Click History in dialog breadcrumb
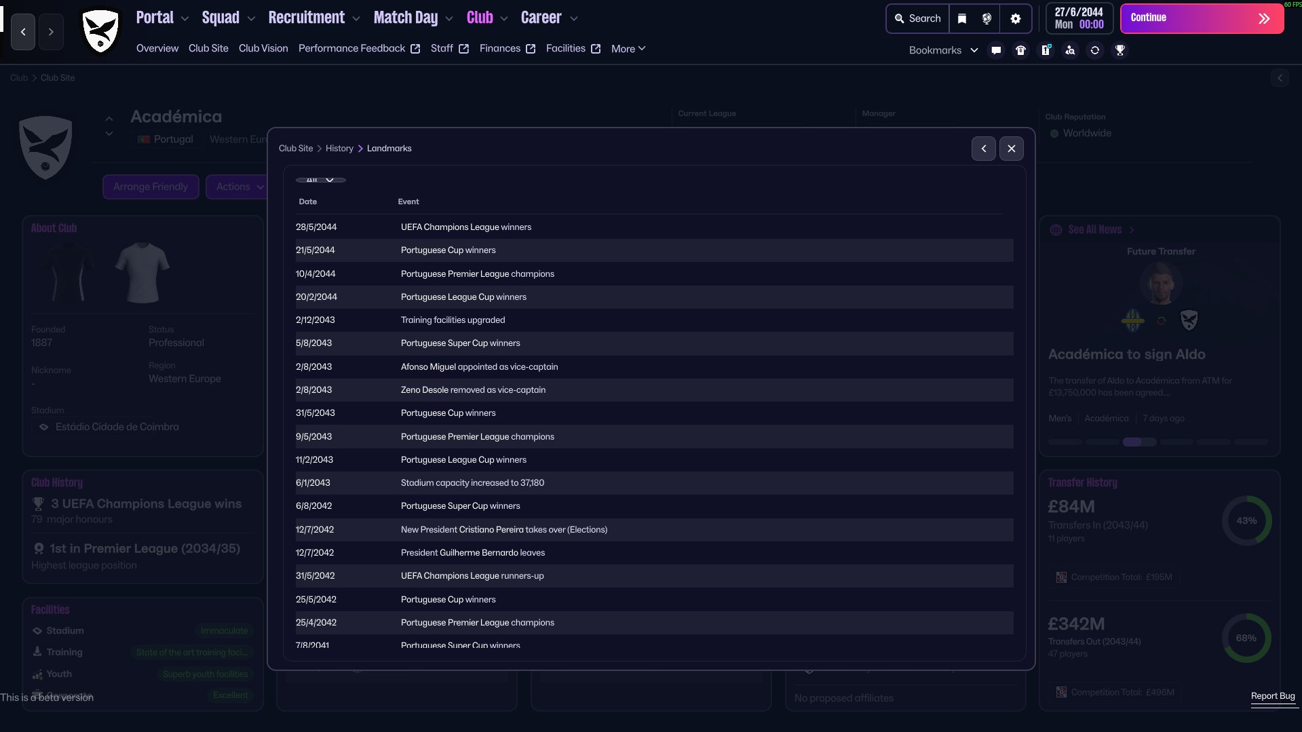 coord(339,149)
